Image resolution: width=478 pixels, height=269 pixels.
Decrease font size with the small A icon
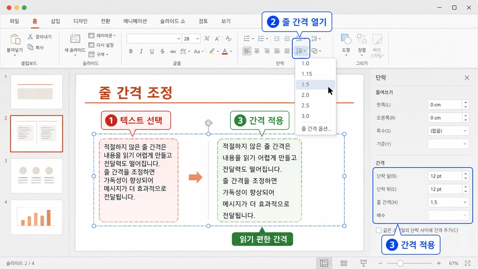tap(217, 39)
